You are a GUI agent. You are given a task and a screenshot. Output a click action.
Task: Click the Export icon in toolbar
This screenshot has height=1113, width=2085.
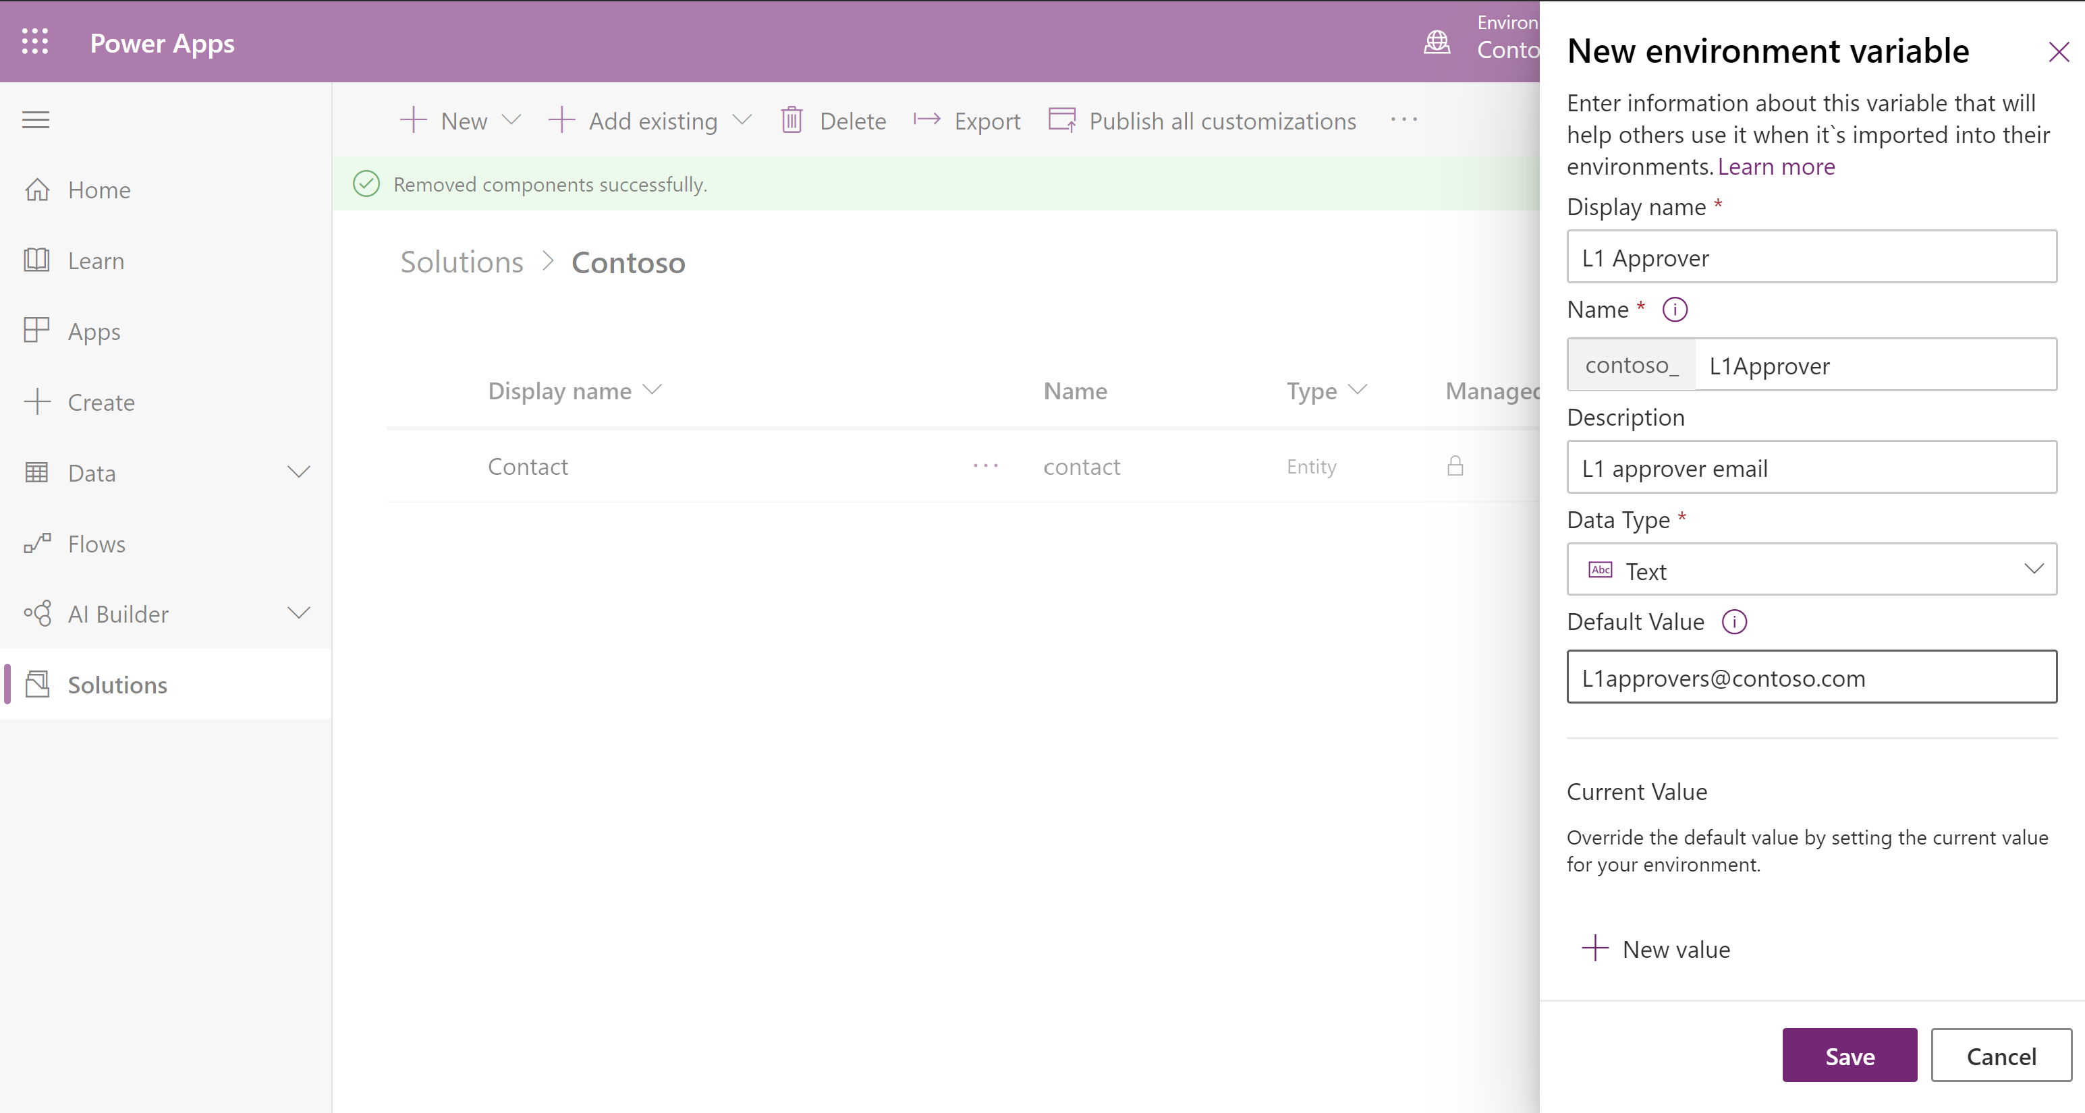(925, 121)
